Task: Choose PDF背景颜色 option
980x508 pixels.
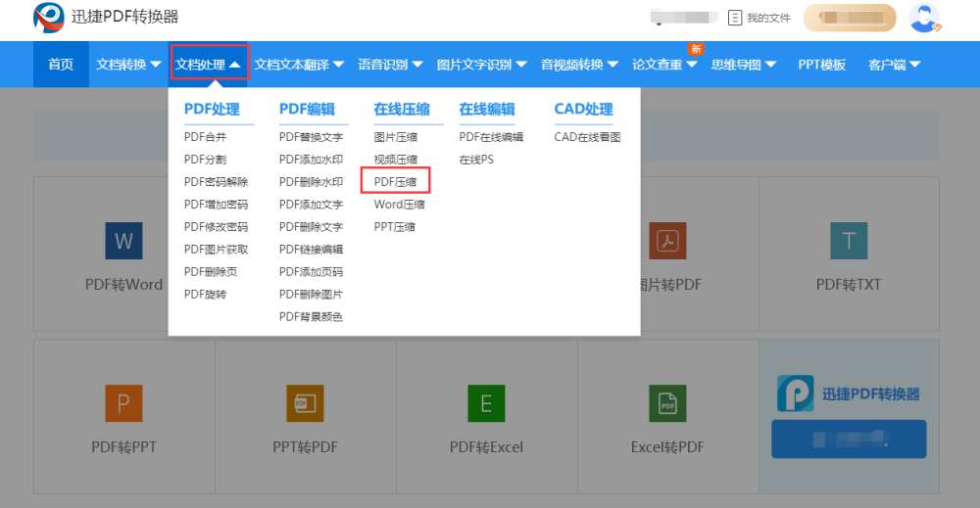Action: 311,317
